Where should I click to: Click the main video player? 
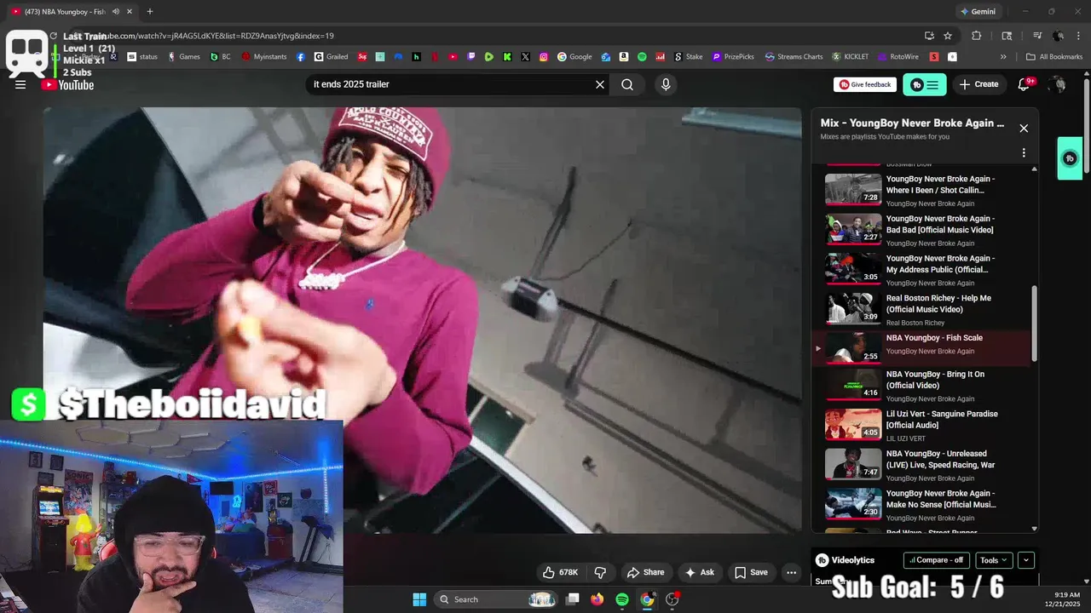pos(422,320)
